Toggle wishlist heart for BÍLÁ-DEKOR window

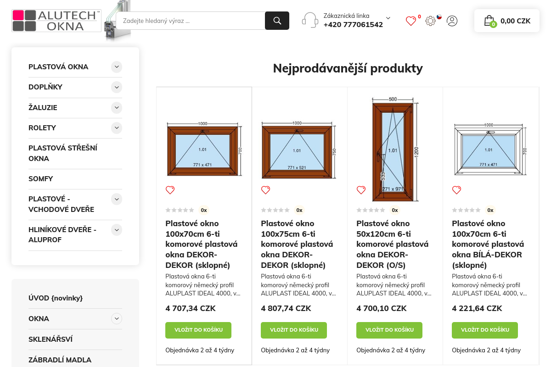coord(456,190)
